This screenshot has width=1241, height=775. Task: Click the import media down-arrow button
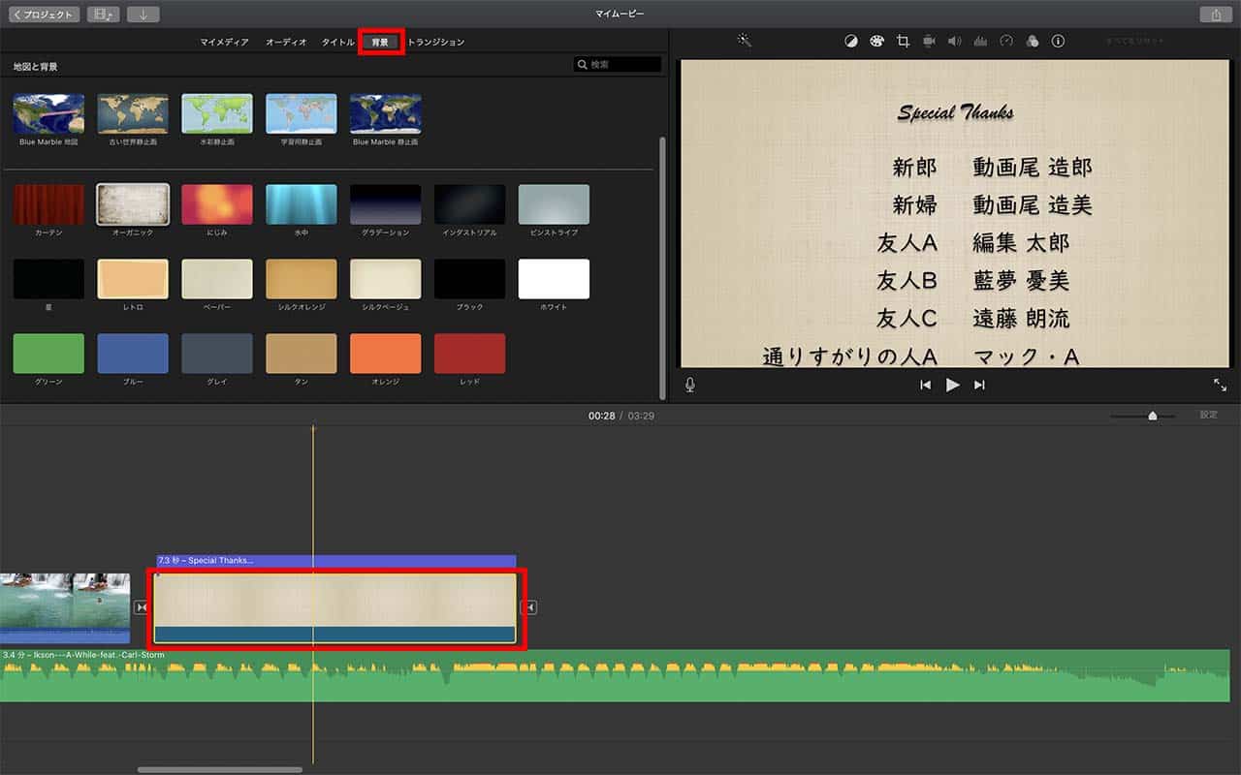point(143,15)
